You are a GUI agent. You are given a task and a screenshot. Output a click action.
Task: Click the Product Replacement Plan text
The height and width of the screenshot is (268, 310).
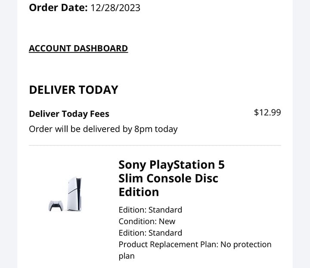[168, 244]
